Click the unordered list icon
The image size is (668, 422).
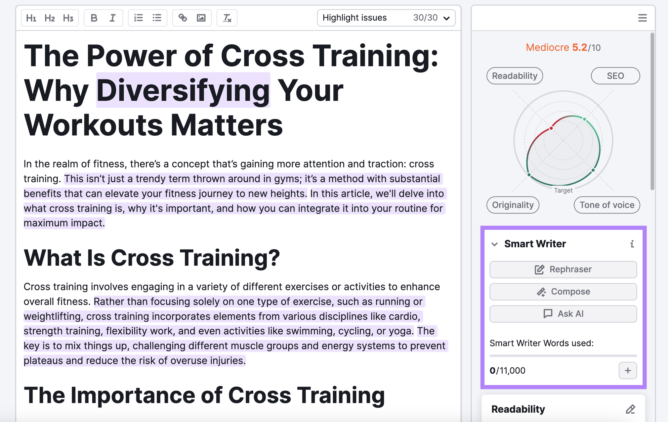157,18
